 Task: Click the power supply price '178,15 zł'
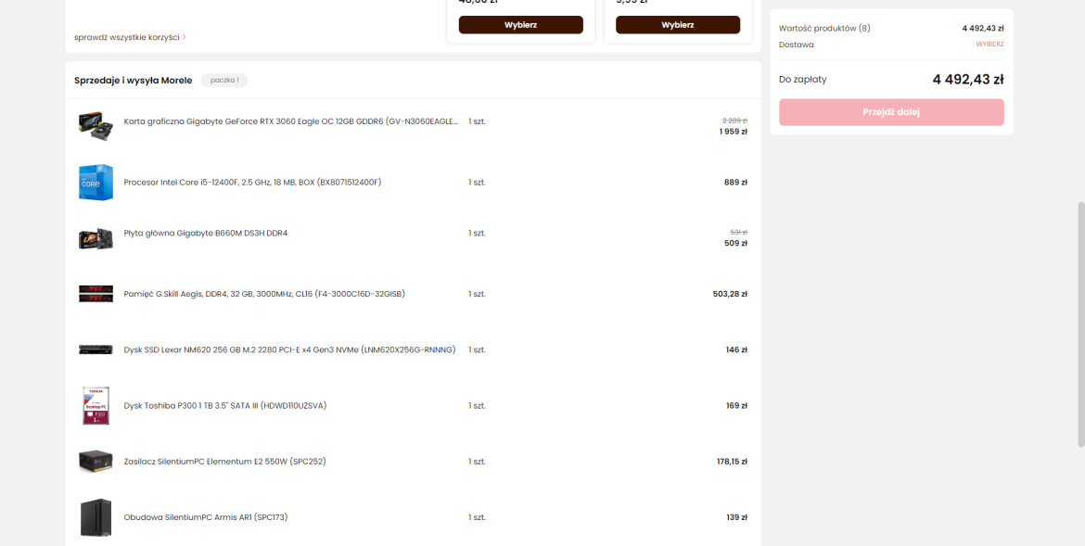[x=732, y=462]
